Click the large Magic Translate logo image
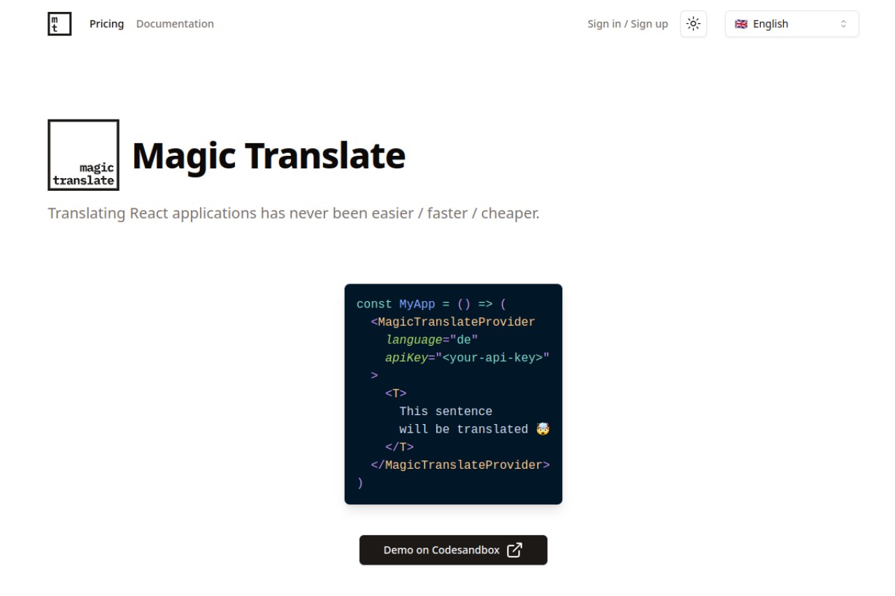 click(x=83, y=155)
